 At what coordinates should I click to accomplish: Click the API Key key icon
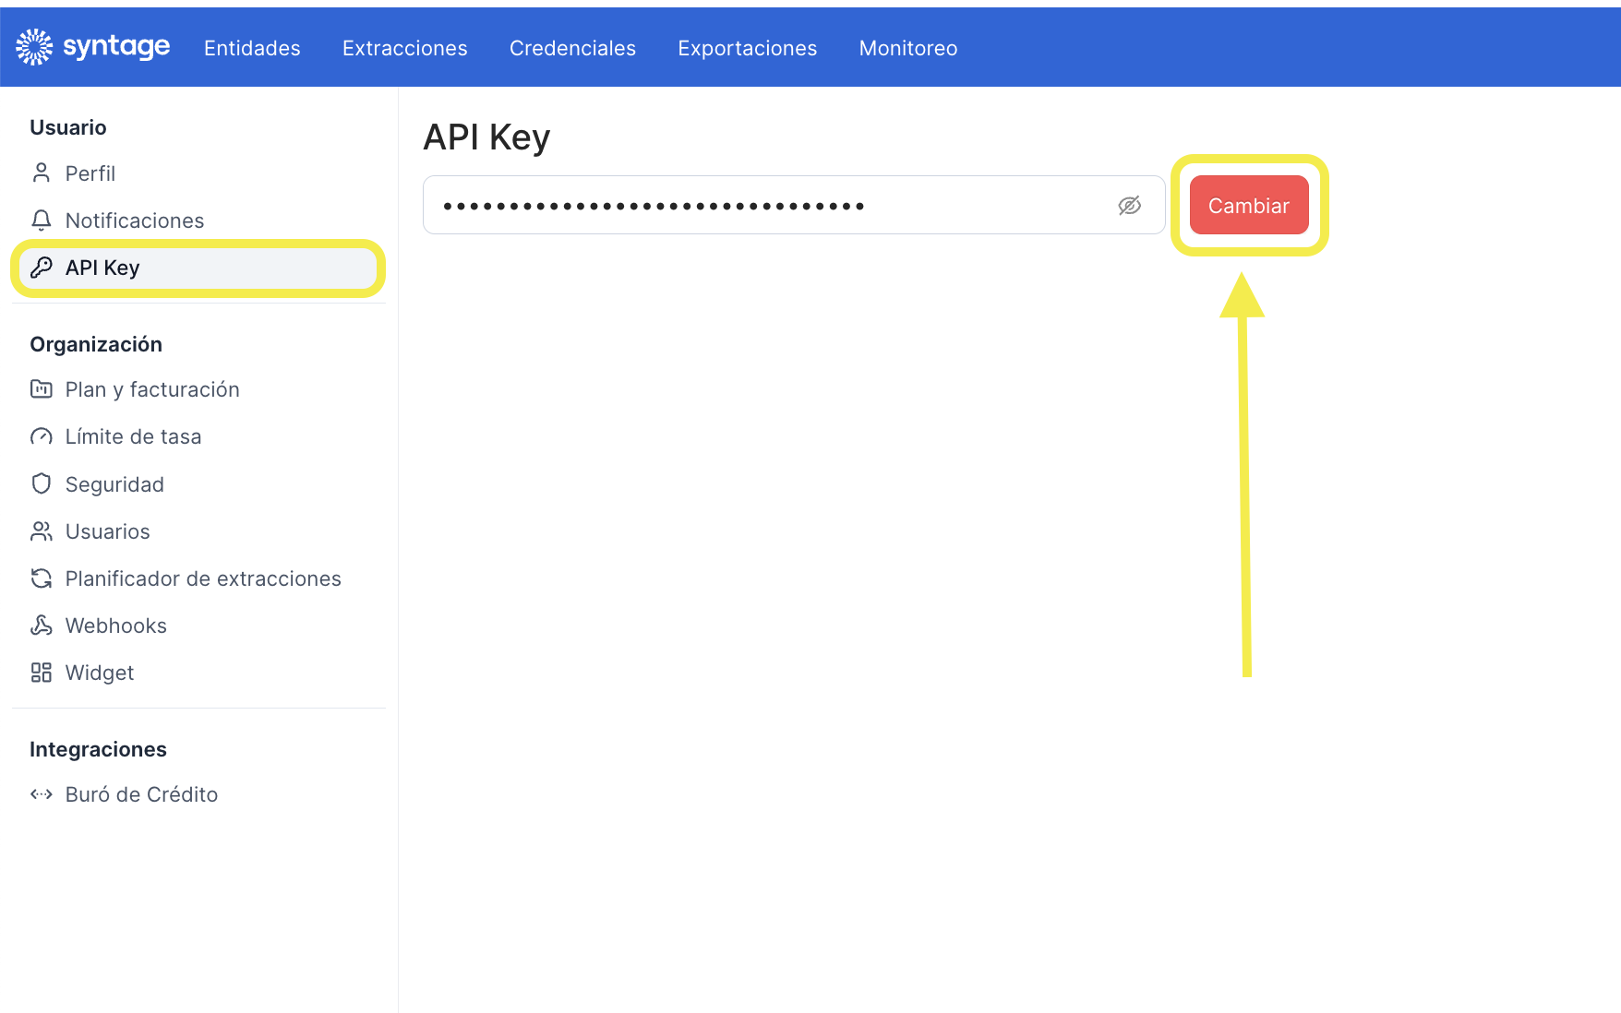click(42, 268)
